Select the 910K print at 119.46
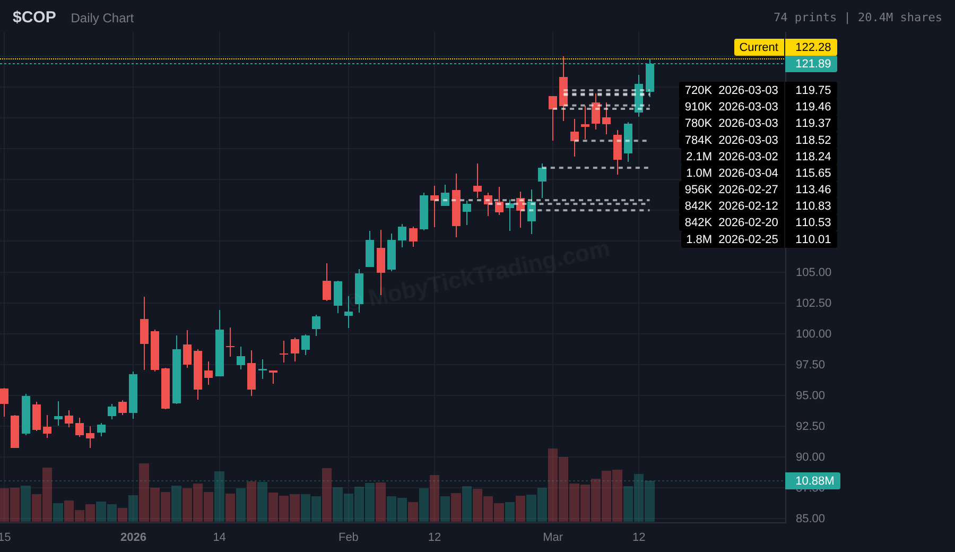Screen dimensions: 955x552 pyautogui.click(x=758, y=107)
